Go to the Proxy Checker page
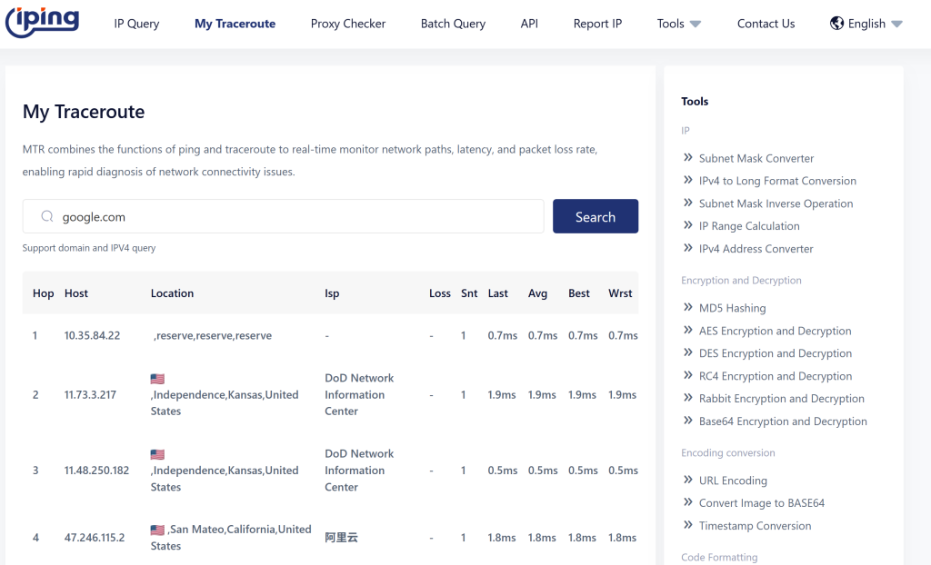The height and width of the screenshot is (565, 931). click(x=348, y=24)
